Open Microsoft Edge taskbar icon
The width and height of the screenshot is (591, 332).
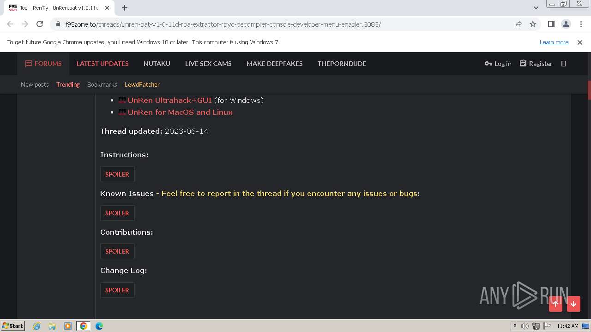(x=99, y=326)
